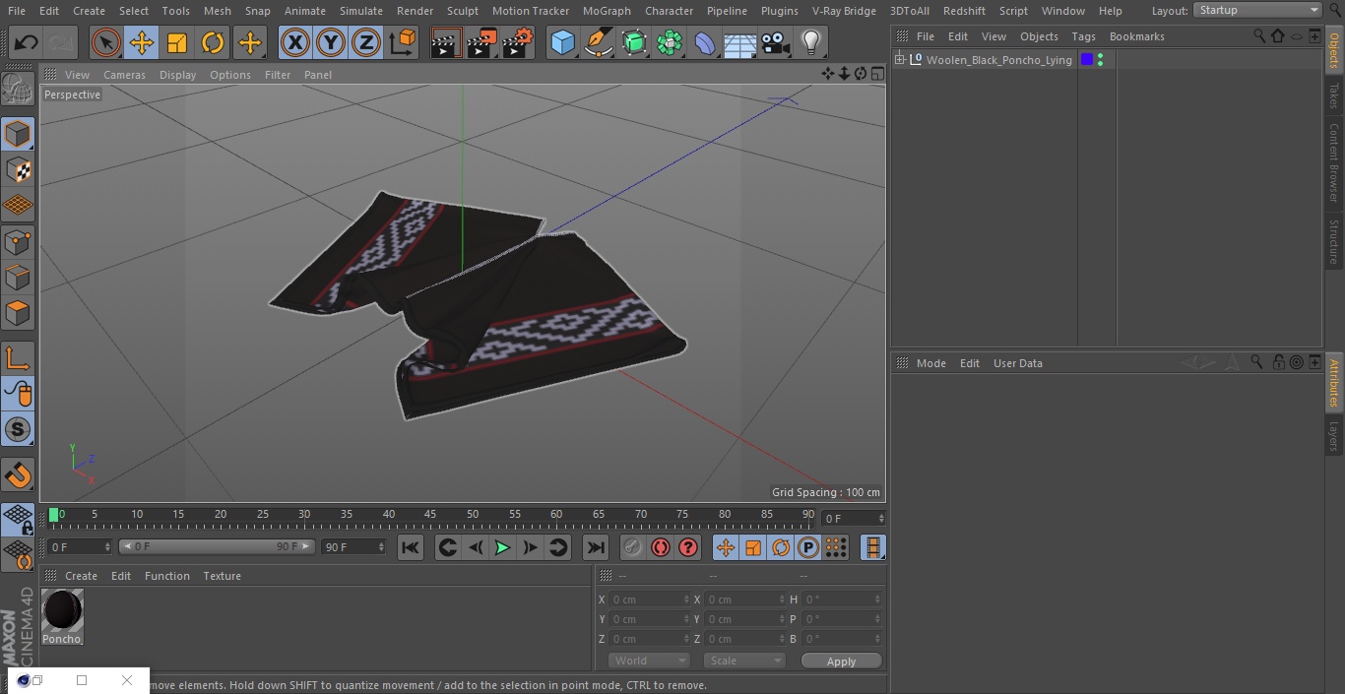1345x694 pixels.
Task: Go to end of animation
Action: pyautogui.click(x=596, y=547)
